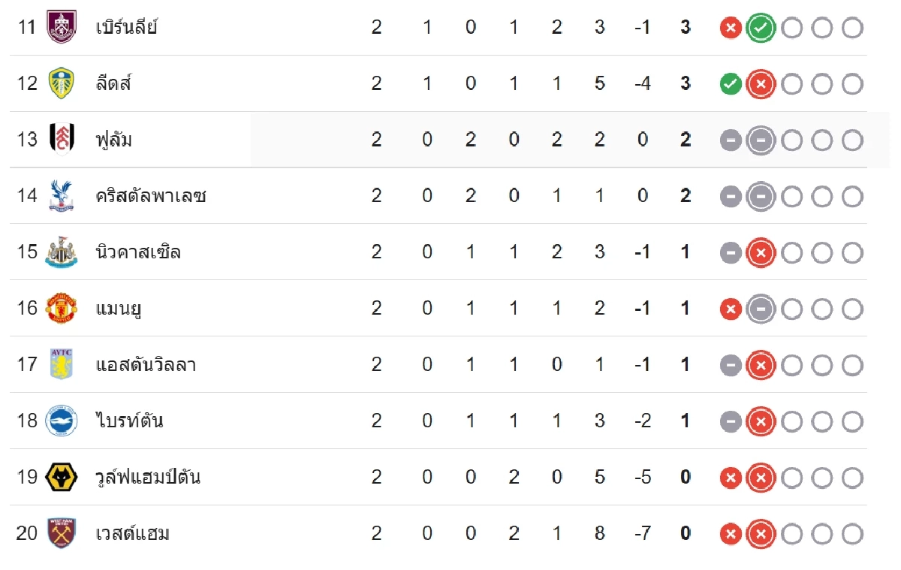
Task: Click the Aston Villa club crest
Action: tap(61, 365)
